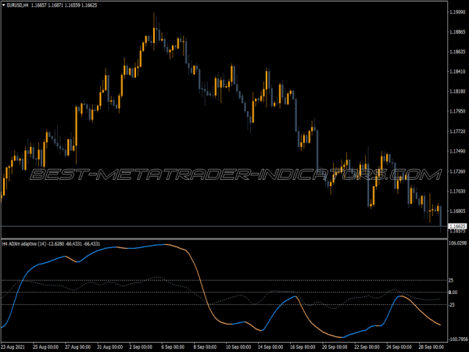This screenshot has width=469, height=352.
Task: Click the current price tag 1.16625
Action: click(457, 226)
